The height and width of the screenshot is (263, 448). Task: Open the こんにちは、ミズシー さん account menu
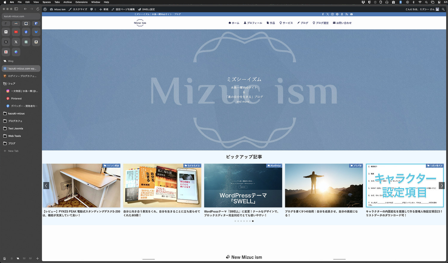[x=422, y=9]
